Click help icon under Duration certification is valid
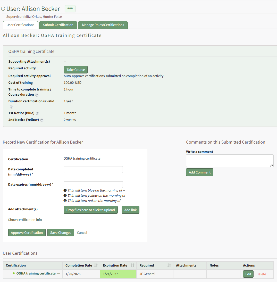Viewport: 277px width, 282px height. tap(11, 107)
